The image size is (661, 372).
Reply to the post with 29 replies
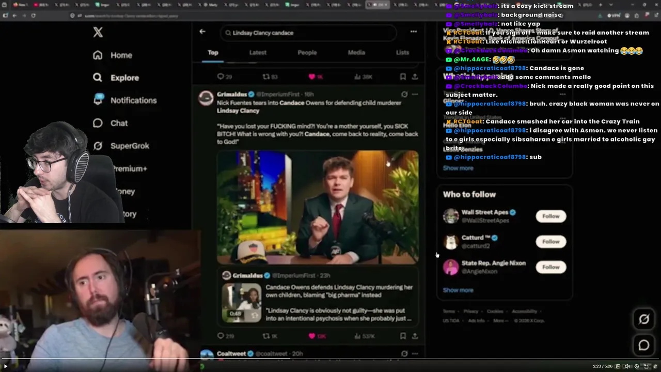click(225, 76)
